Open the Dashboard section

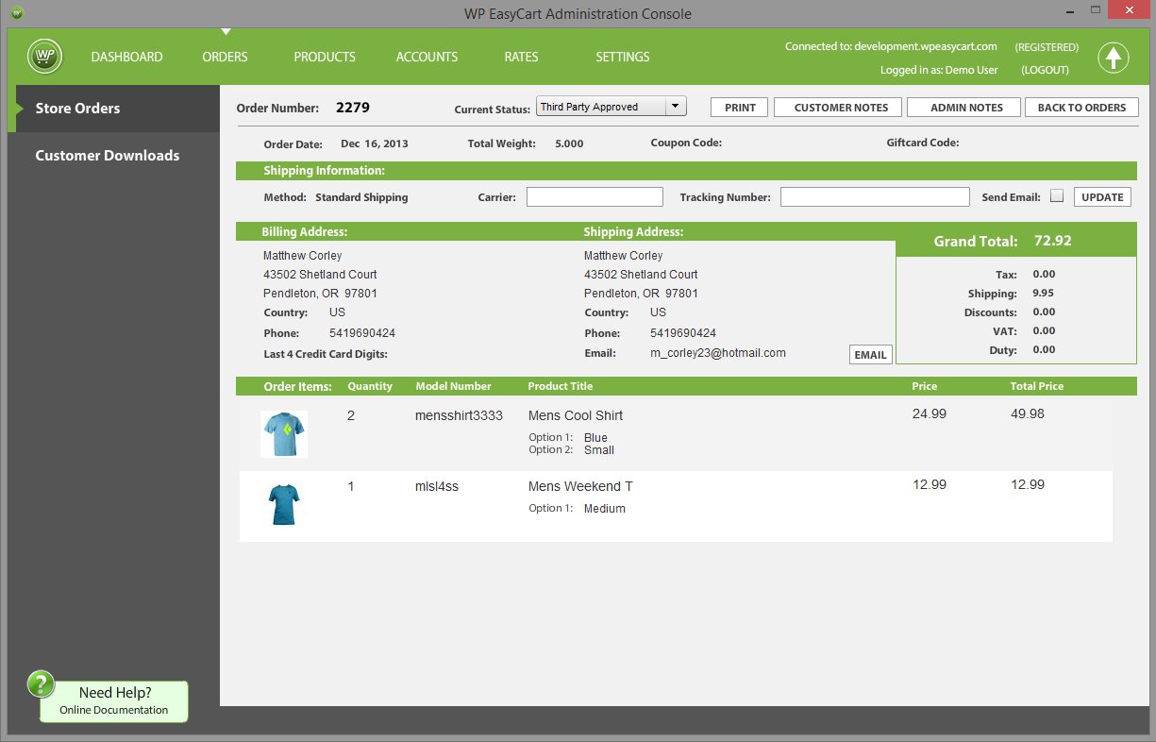tap(126, 57)
